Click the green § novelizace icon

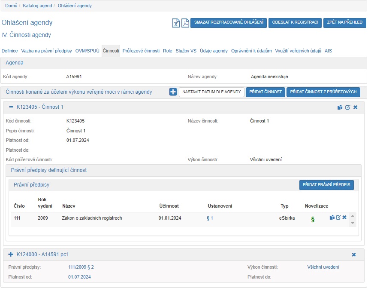click(x=313, y=219)
